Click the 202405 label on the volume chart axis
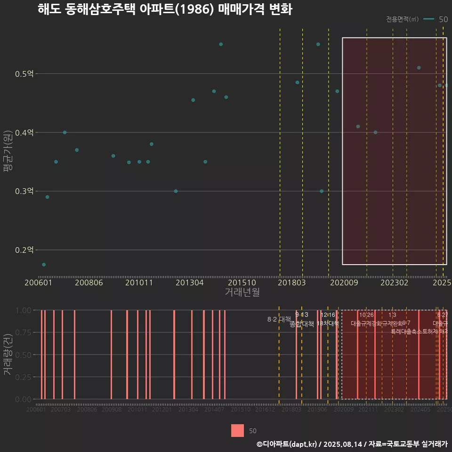Viewport: 452px width, 452px height. coord(420,409)
